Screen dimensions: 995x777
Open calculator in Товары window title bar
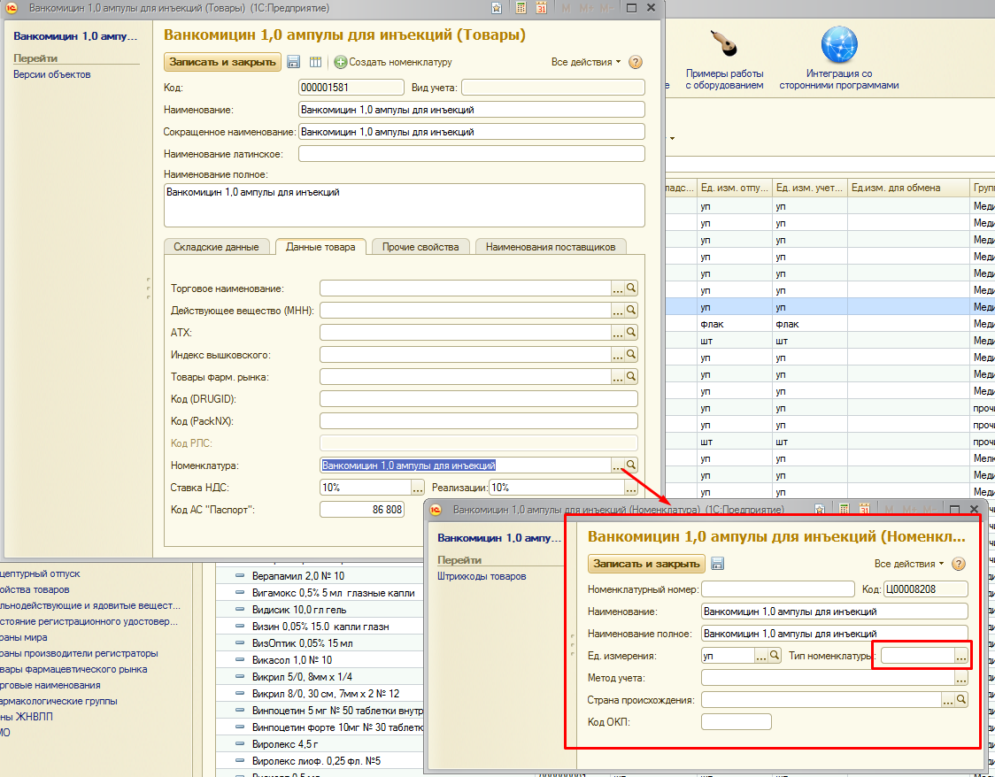click(x=520, y=8)
